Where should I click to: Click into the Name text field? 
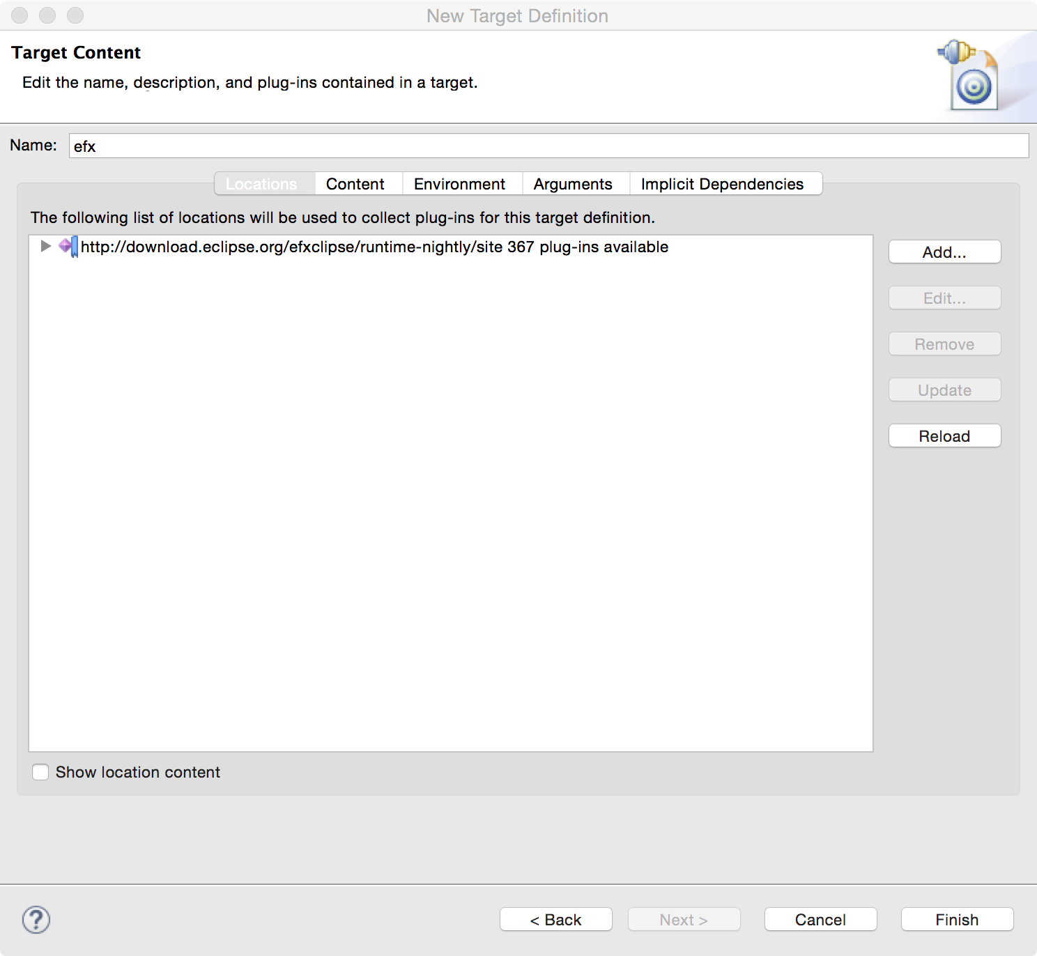[548, 146]
